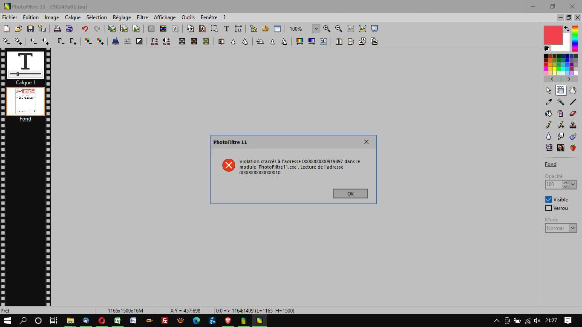Click the Scanner icon in toolbar
Viewport: 582px width, 327px height.
click(x=69, y=29)
